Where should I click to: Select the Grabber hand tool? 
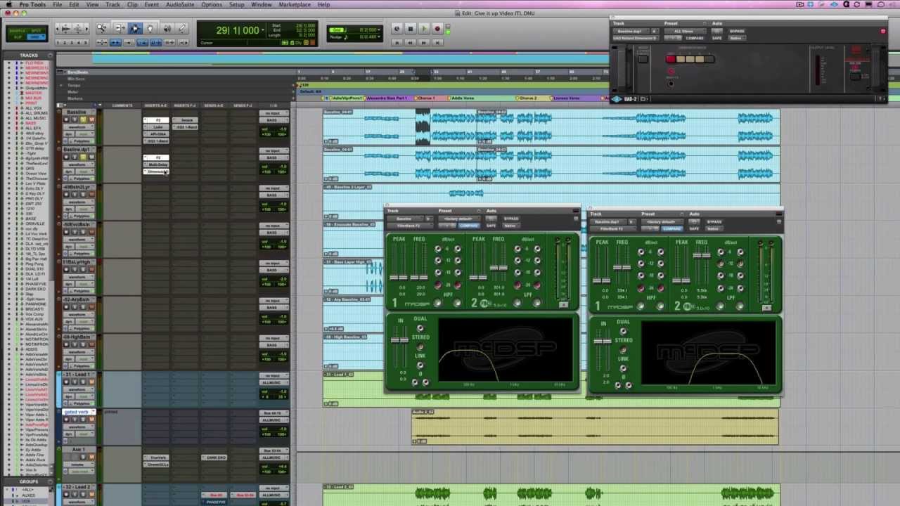[x=150, y=28]
